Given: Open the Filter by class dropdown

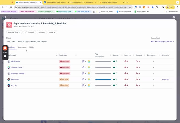Looking at the screenshot, I should [14, 32].
